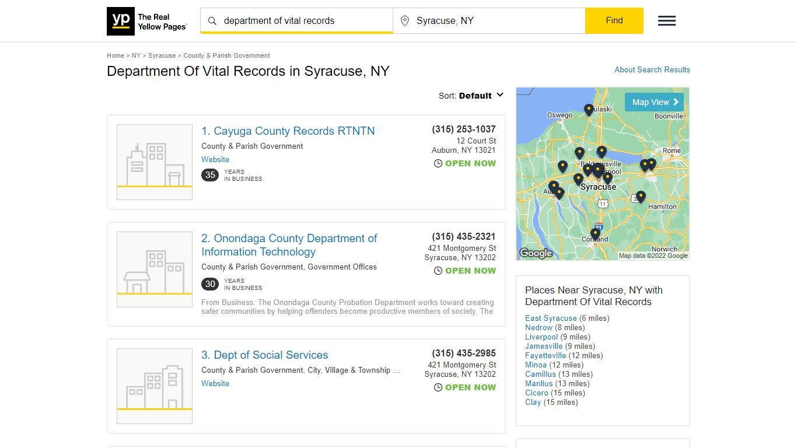Visit Dept of Social Services website link

tap(215, 383)
